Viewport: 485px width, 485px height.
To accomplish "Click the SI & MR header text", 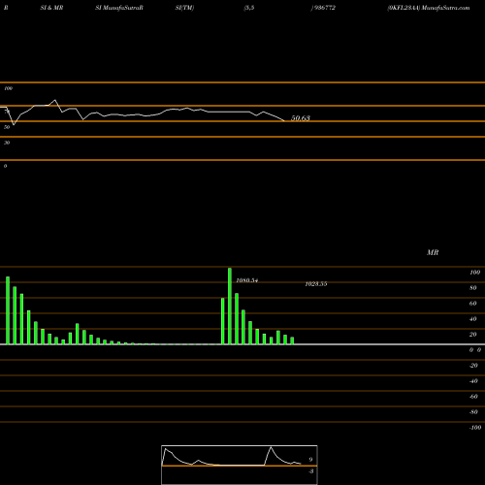I will [x=51, y=8].
